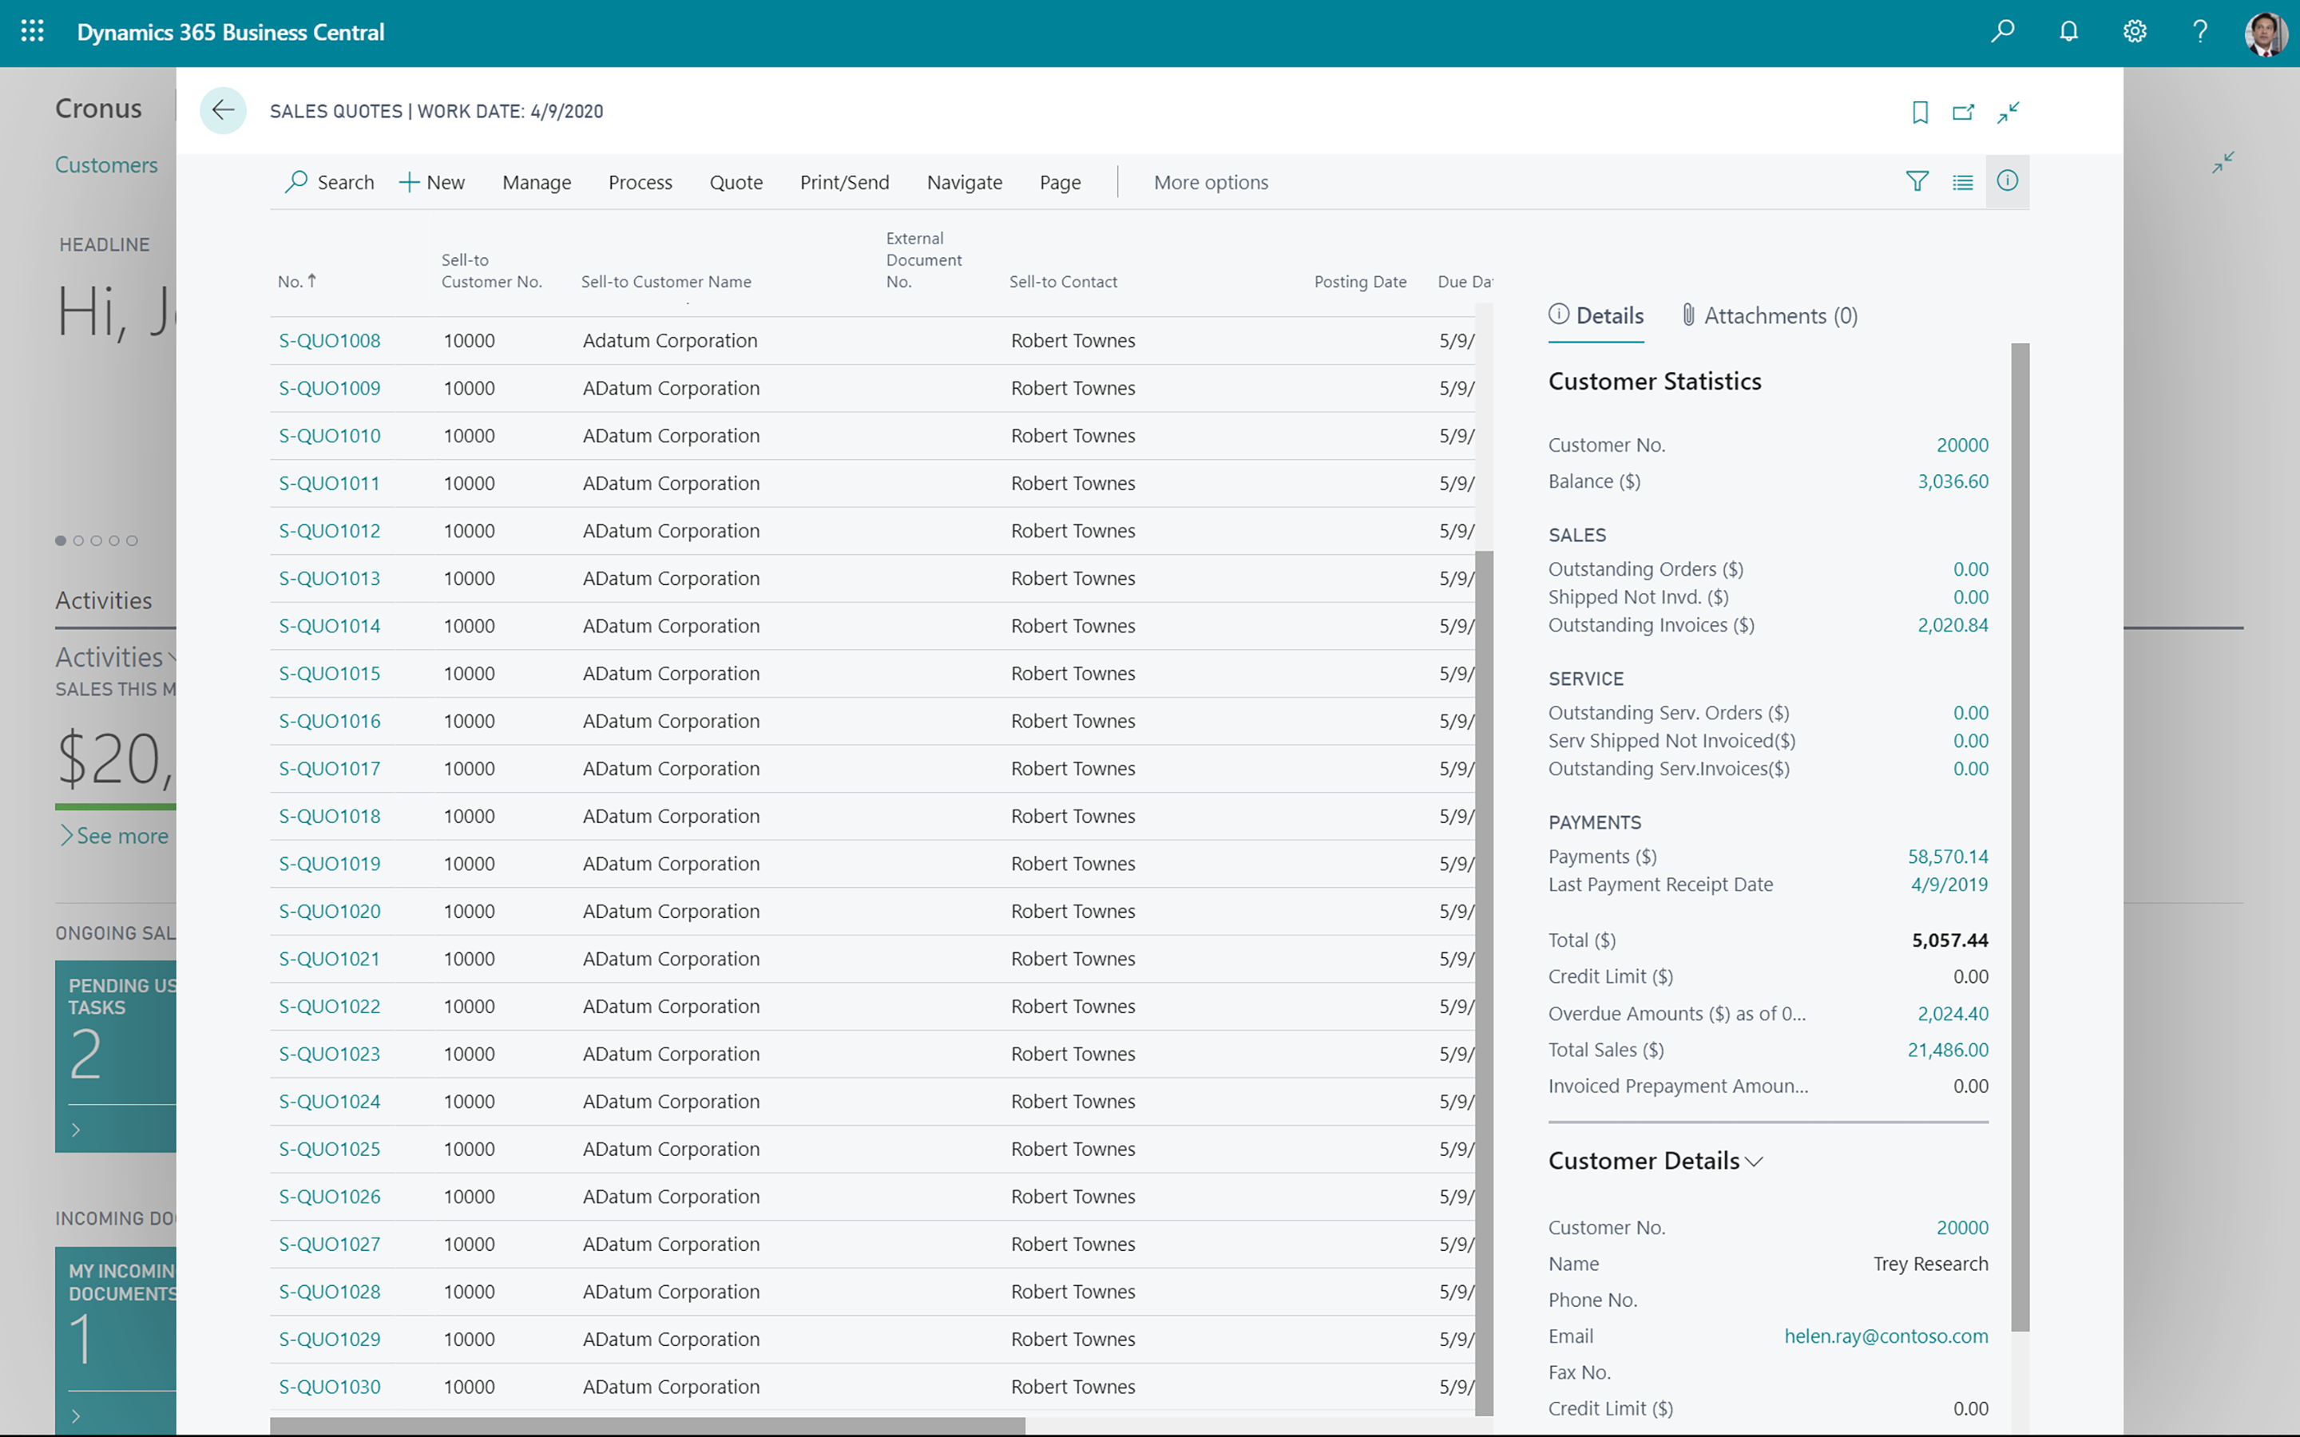
Task: Open Sales Quotes in a new window
Action: [1964, 112]
